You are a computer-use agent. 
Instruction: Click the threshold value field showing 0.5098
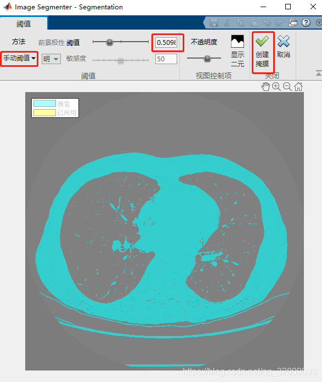coord(166,42)
